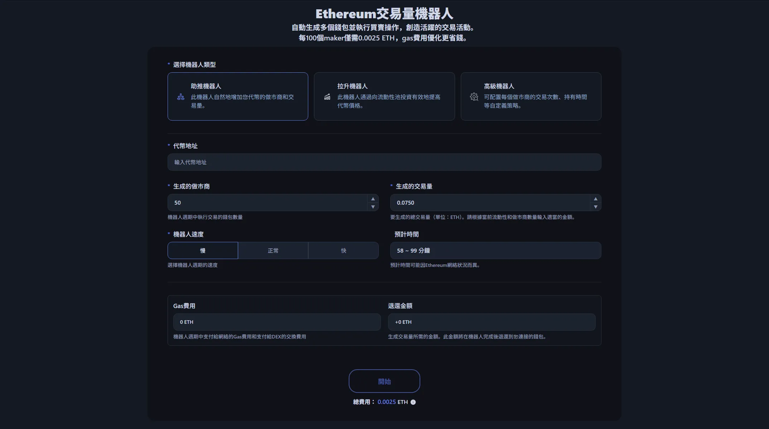Choose the 高級機器人 bot type card

(x=531, y=96)
